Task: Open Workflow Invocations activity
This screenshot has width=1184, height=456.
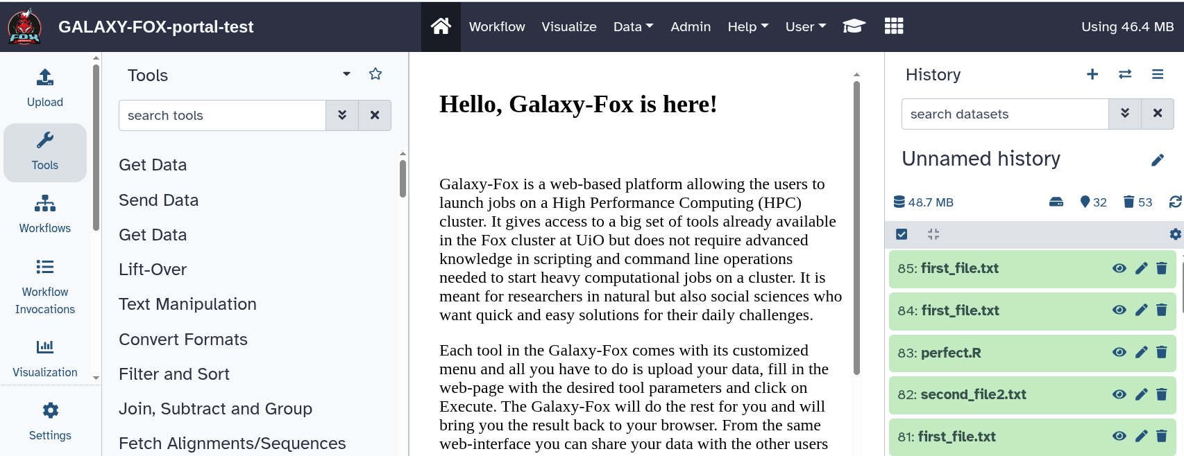Action: (x=45, y=287)
